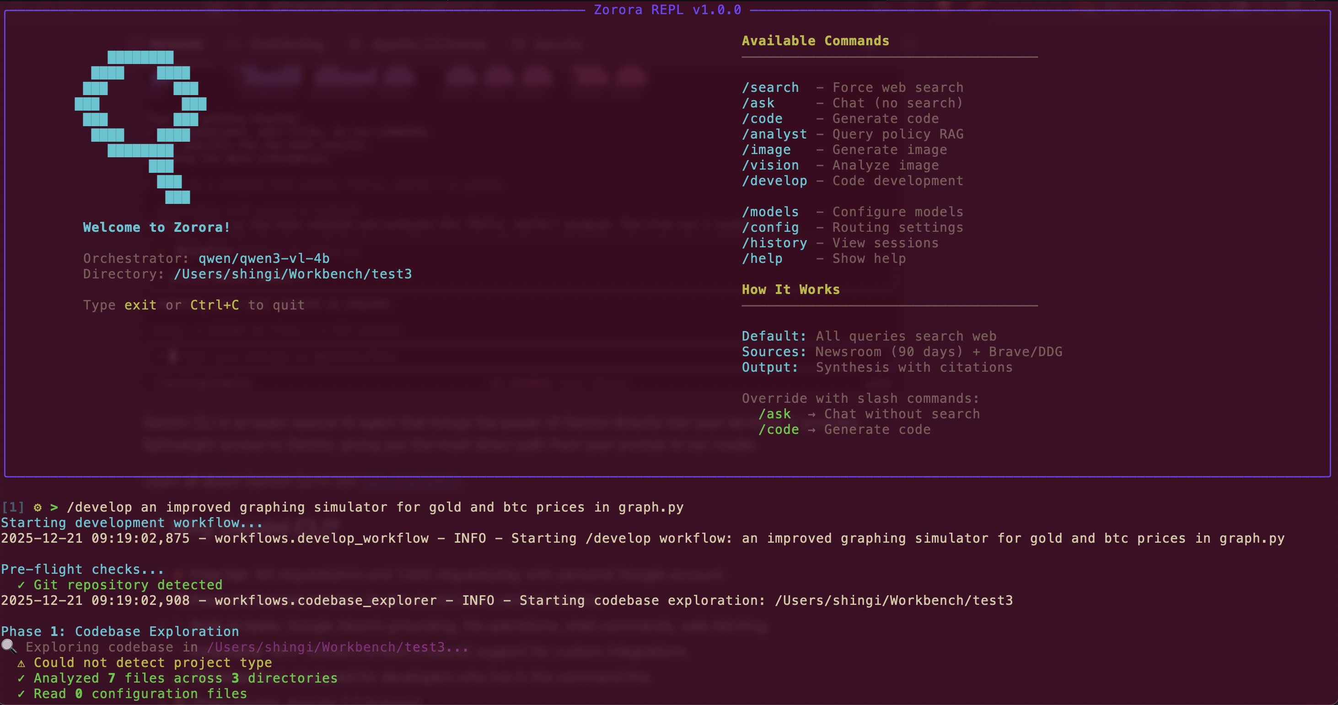This screenshot has height=705, width=1338.
Task: Click the magnifying glass beside Exploring codebase
Action: pyautogui.click(x=9, y=647)
